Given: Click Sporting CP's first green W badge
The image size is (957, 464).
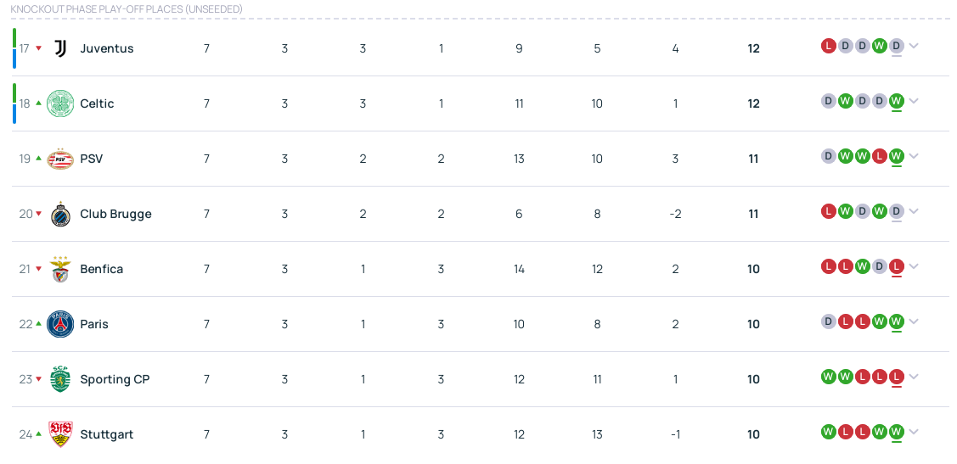Looking at the screenshot, I should (829, 377).
